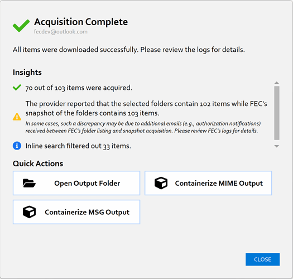Click the Insights scrollbar thumb
This screenshot has height=279, width=293.
[277, 113]
